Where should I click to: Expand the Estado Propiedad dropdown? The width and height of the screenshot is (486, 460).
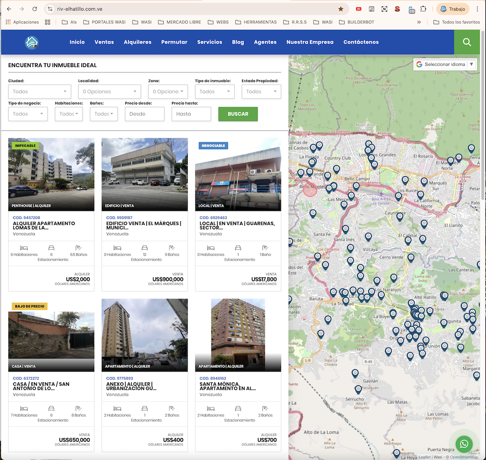(x=261, y=91)
